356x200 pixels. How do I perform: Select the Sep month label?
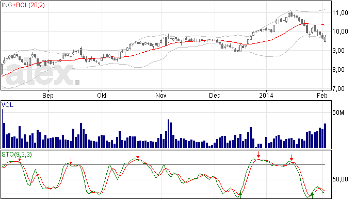click(x=47, y=95)
